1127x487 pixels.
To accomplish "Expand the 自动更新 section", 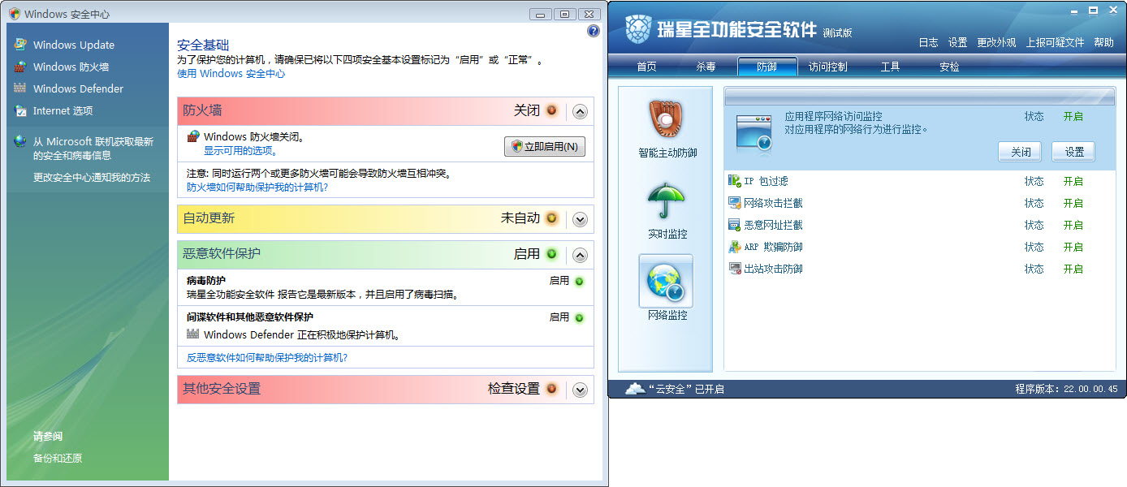I will pos(580,219).
